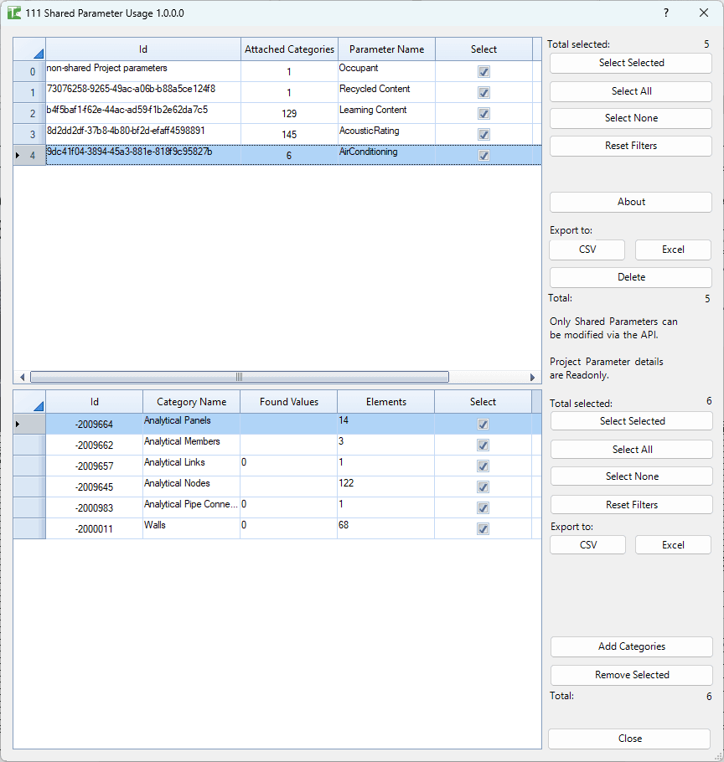Click the left arrow of the horizontal scrollbar

[x=22, y=377]
